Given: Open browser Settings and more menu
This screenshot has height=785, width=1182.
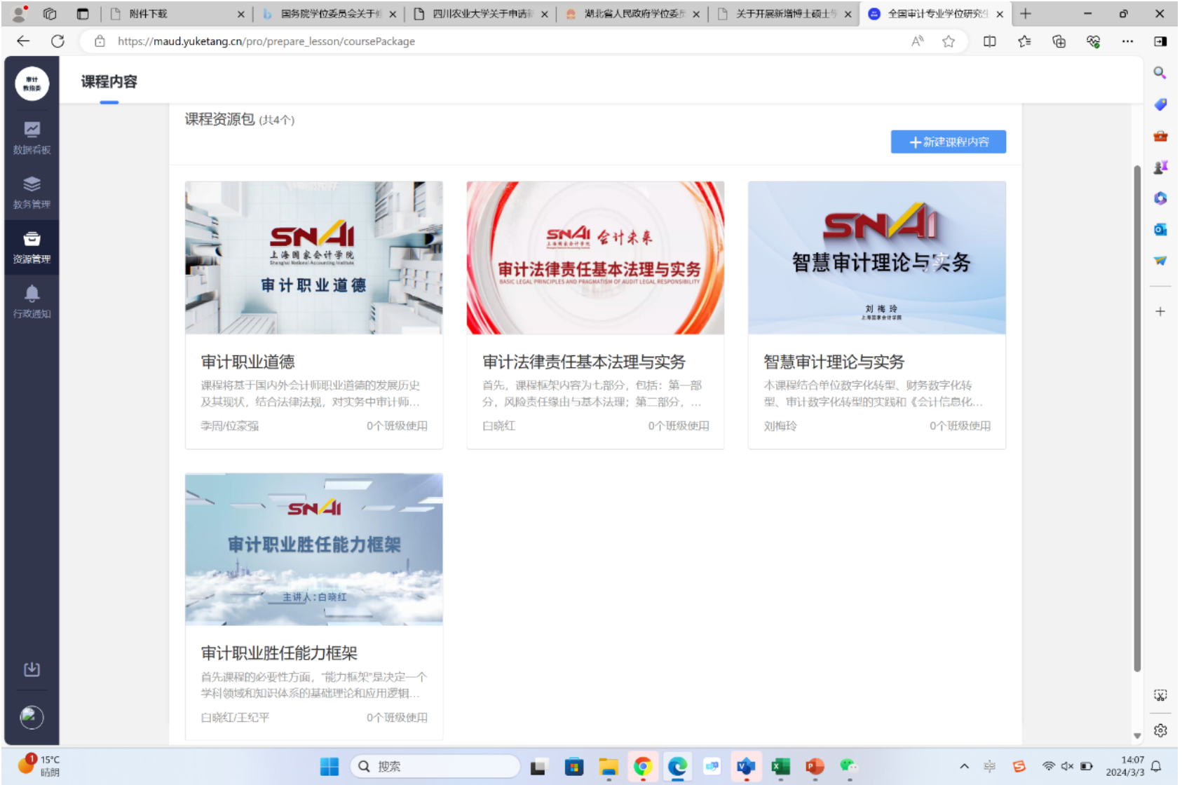Looking at the screenshot, I should tap(1127, 41).
